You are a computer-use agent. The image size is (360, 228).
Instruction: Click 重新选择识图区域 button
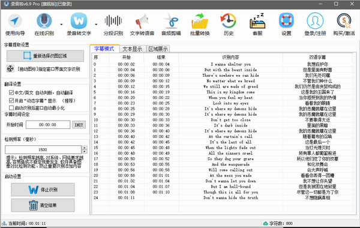point(45,56)
